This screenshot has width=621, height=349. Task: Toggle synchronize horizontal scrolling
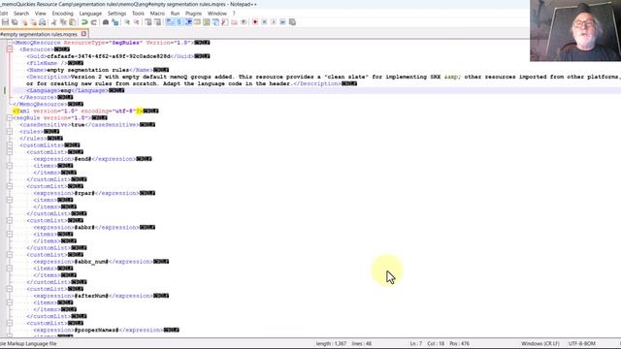[157, 22]
